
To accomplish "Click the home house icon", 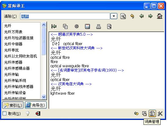I will point(160,16).
